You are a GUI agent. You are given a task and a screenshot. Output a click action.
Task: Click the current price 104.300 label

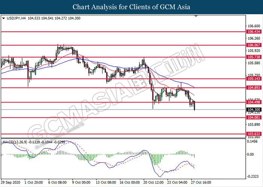pyautogui.click(x=254, y=110)
